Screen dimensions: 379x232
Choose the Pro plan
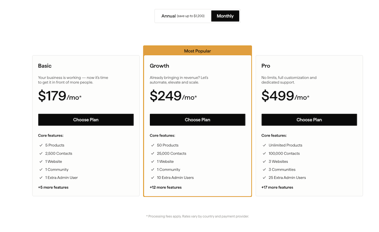point(309,120)
